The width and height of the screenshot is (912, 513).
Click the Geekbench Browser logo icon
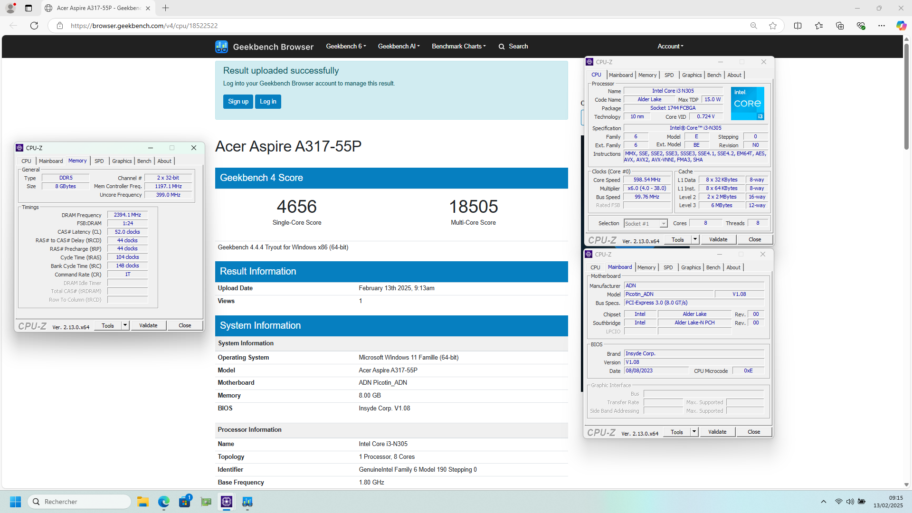(221, 47)
